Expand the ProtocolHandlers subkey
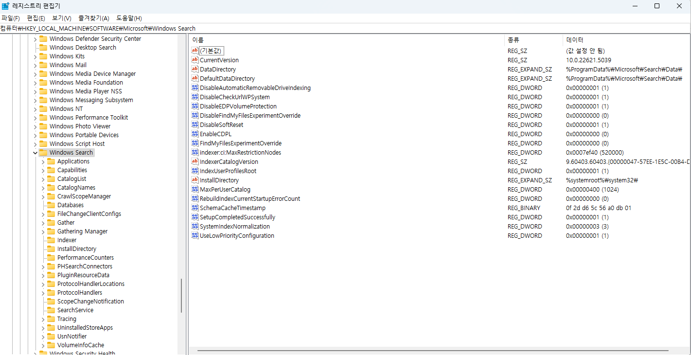The width and height of the screenshot is (691, 355). coord(43,293)
